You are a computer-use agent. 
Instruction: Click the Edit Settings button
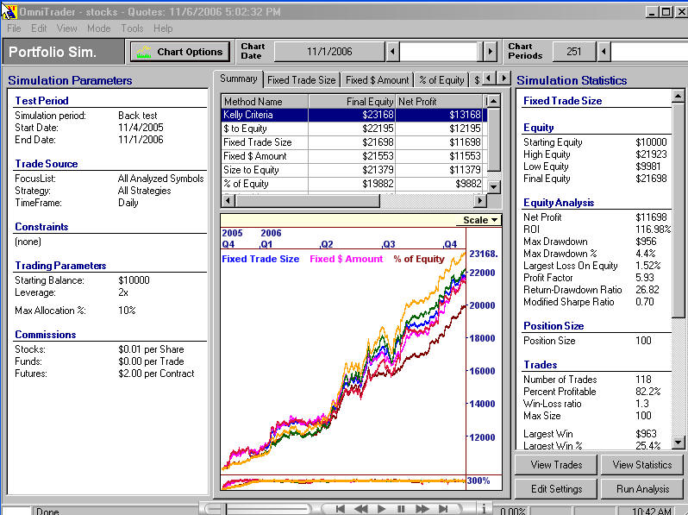tap(556, 488)
